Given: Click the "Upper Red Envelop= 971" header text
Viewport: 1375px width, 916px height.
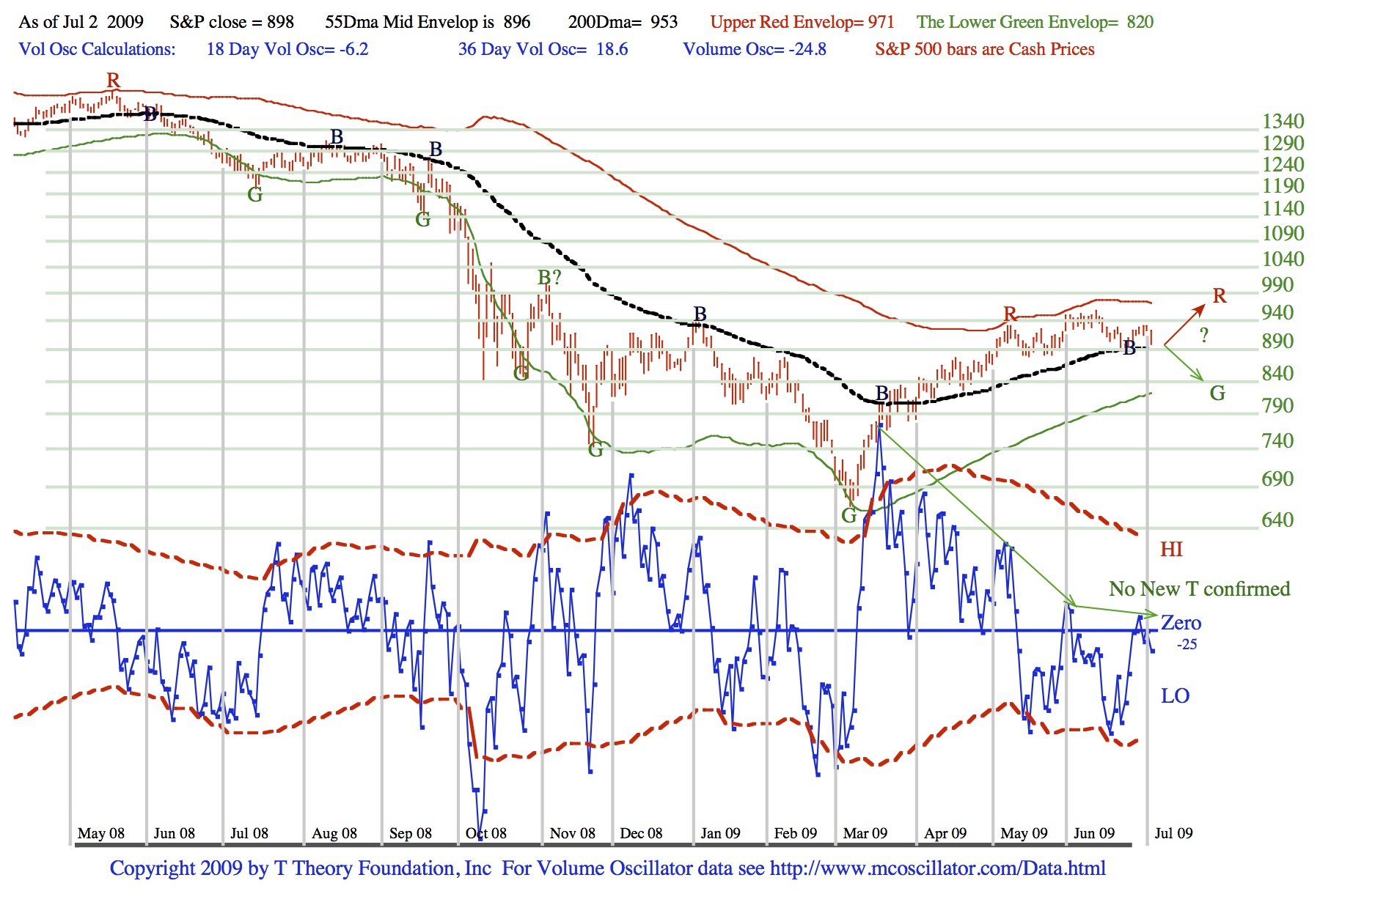Looking at the screenshot, I should (x=802, y=22).
